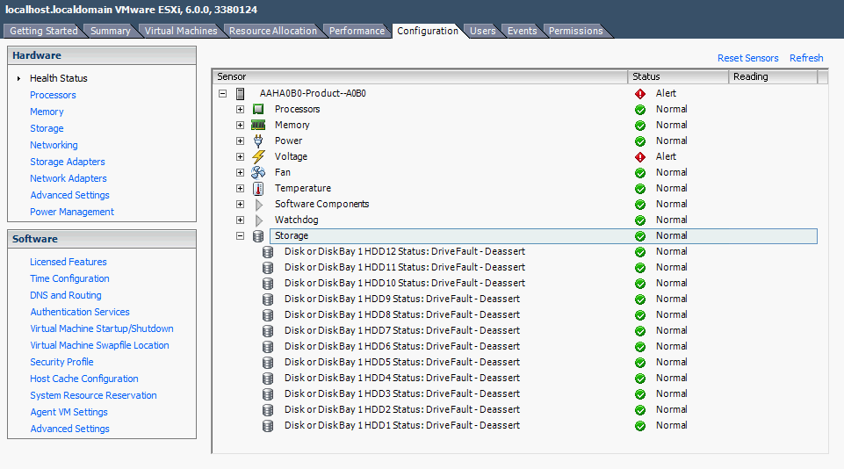Switch to the Summary tab
844x469 pixels.
click(x=111, y=32)
